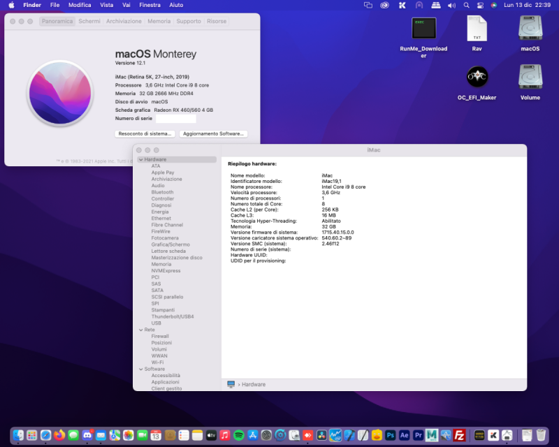The image size is (559, 447).
Task: Switch to the Archiviazione tab
Action: (124, 22)
